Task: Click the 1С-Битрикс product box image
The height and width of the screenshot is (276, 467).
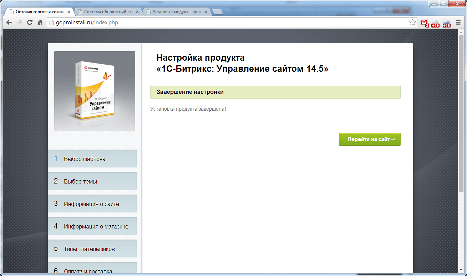Action: pos(95,91)
